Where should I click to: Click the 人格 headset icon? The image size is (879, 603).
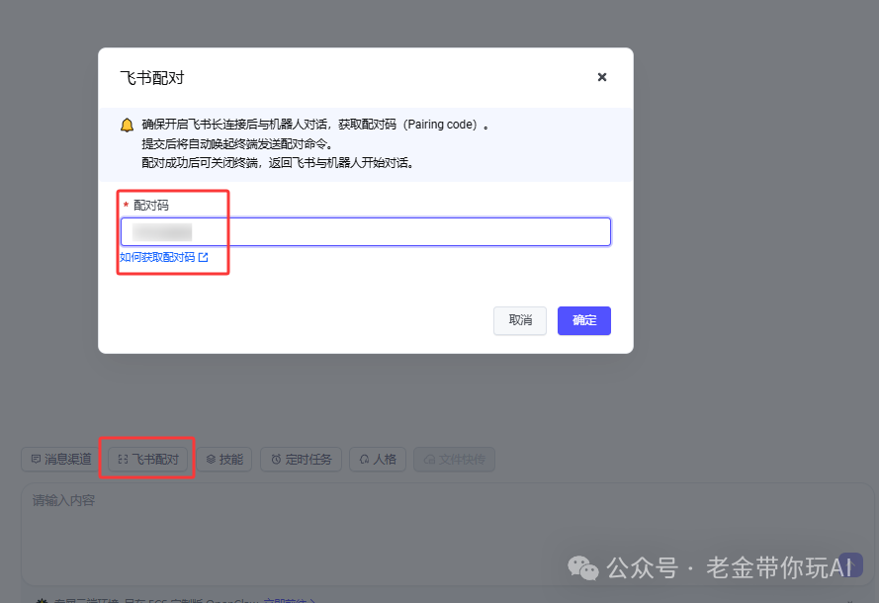365,460
